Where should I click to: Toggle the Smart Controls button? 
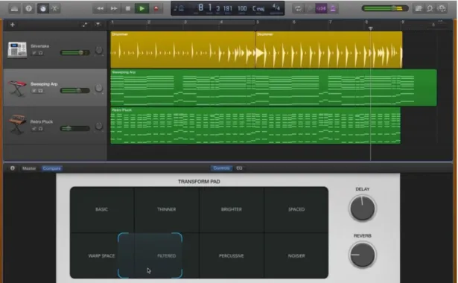(x=42, y=8)
